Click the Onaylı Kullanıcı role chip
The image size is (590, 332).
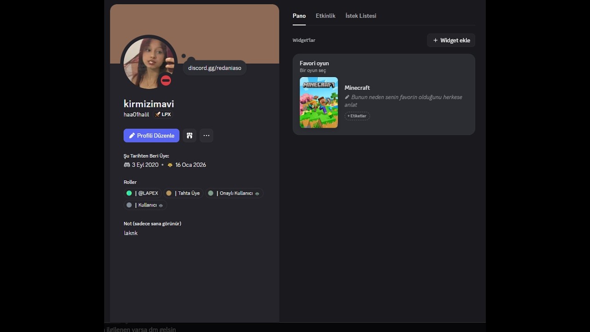[234, 193]
